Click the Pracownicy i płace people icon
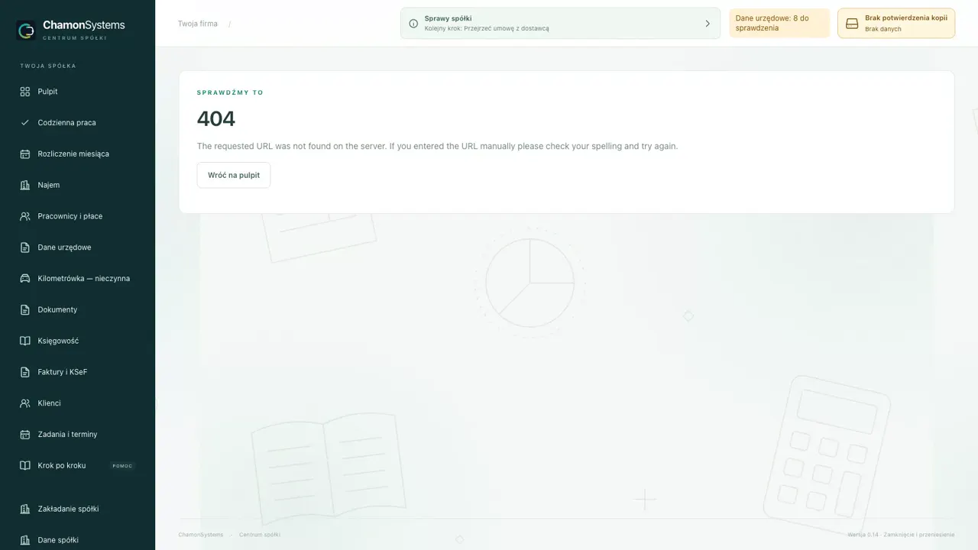The width and height of the screenshot is (978, 550). pos(24,216)
